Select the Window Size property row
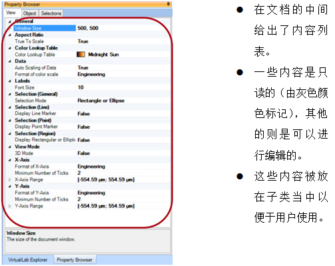 [88, 28]
